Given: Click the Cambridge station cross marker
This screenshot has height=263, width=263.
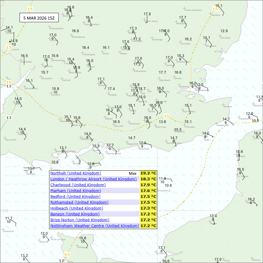Looking at the screenshot, I should click(x=152, y=37).
